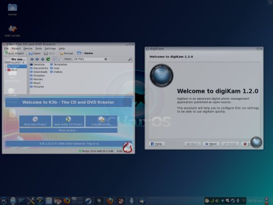Open the K3b filter dropdown arrow
The width and height of the screenshot is (273, 205).
(x=109, y=59)
